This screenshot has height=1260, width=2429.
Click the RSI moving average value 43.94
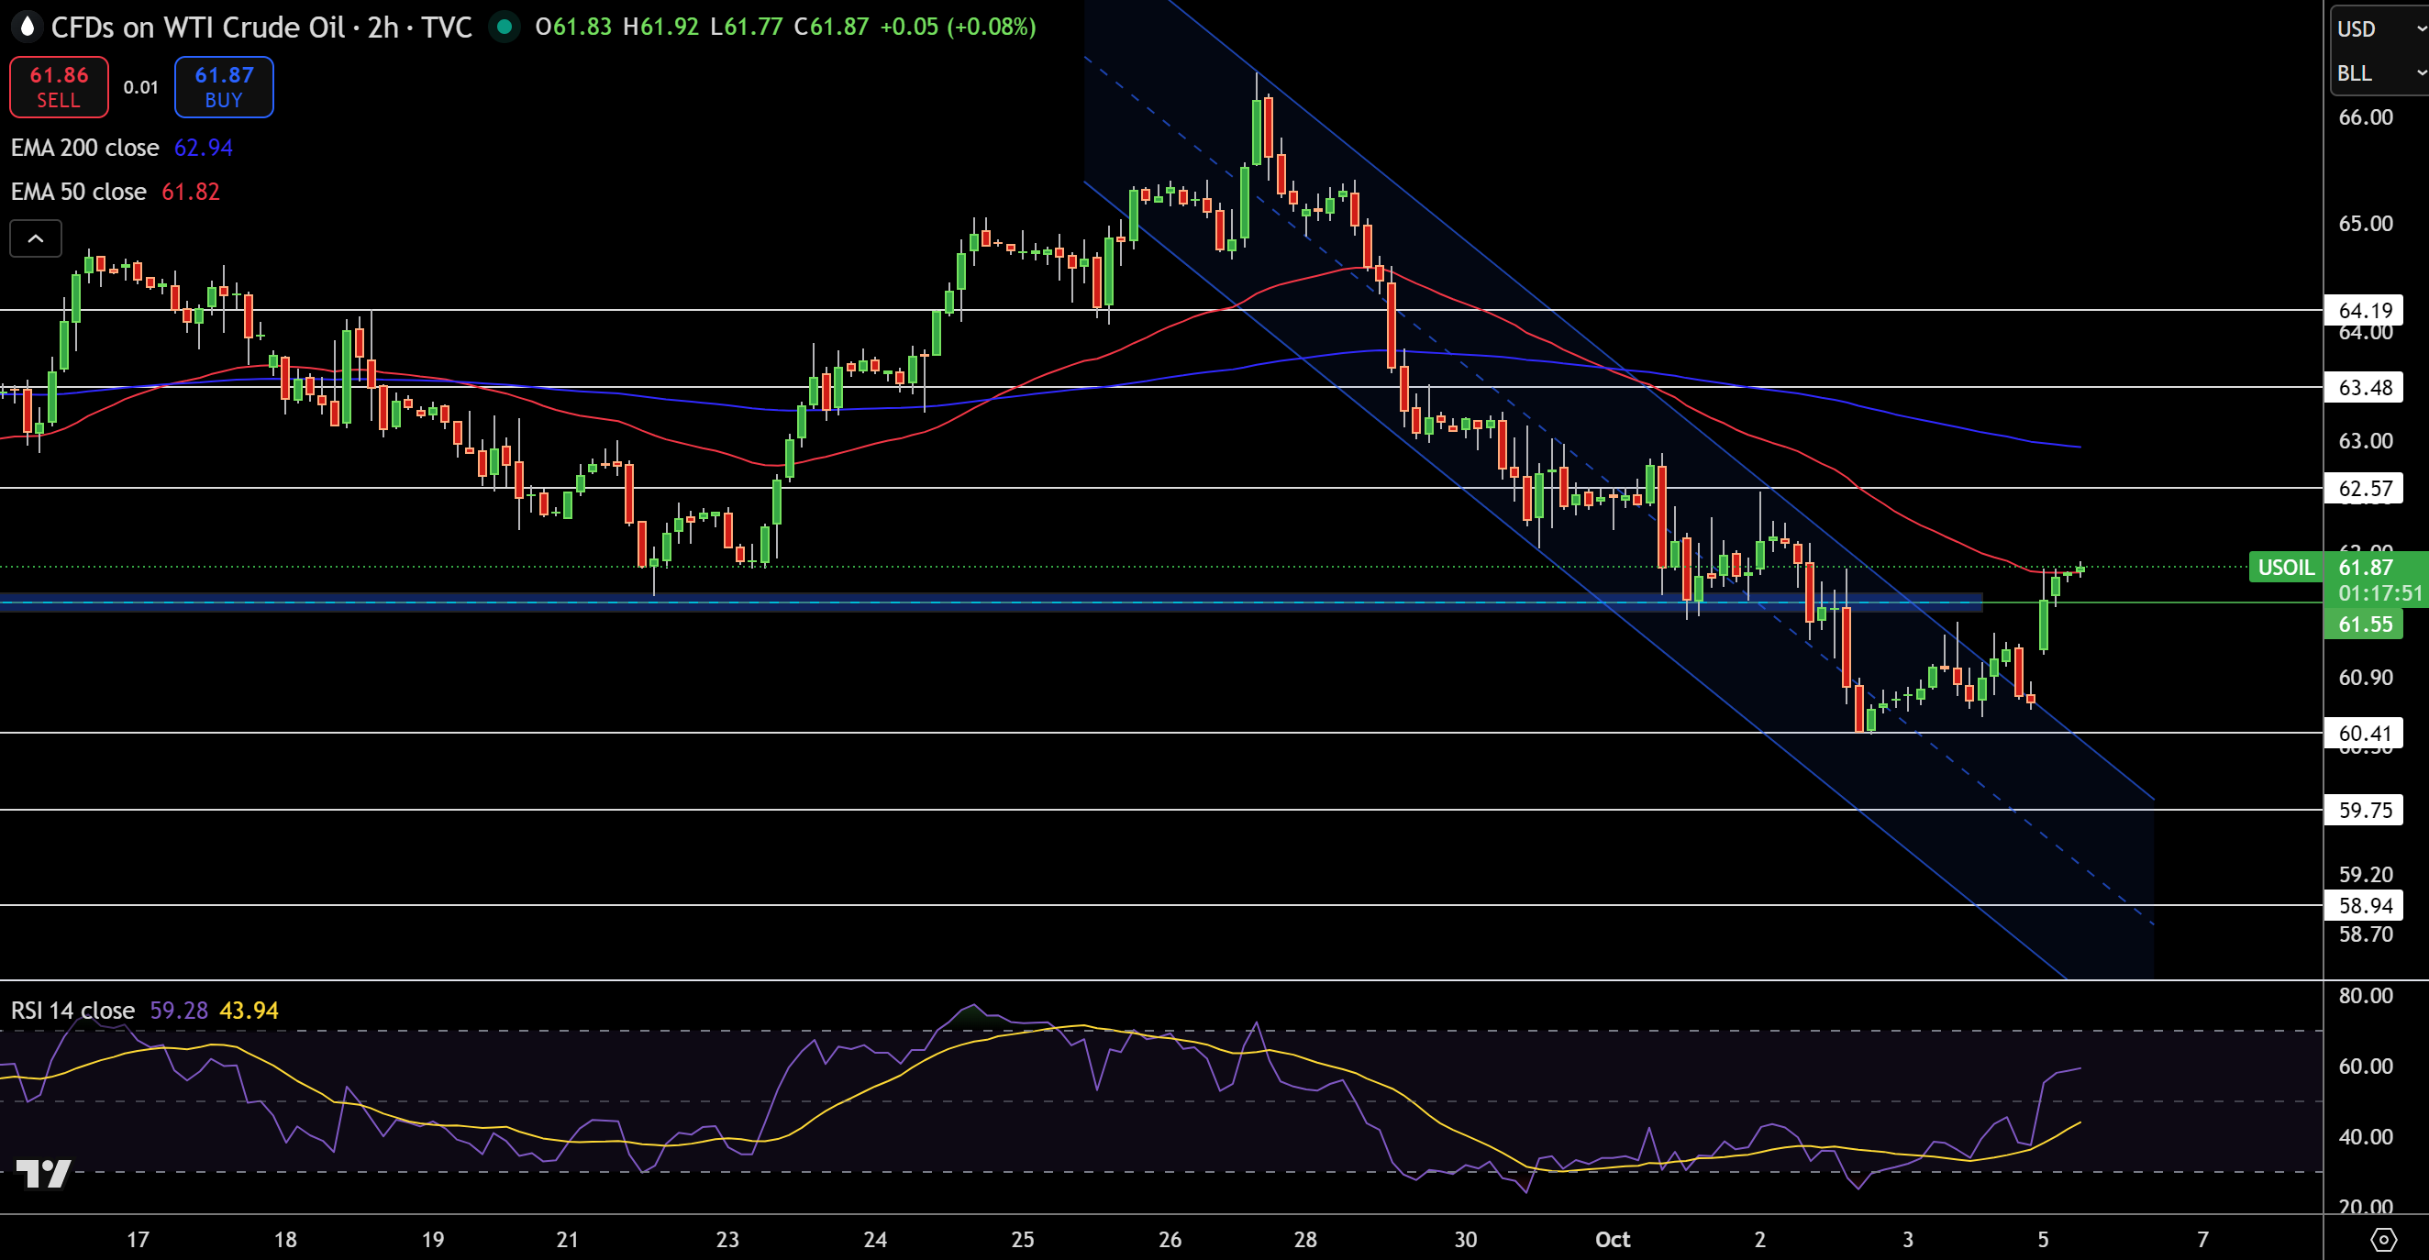pos(249,1011)
